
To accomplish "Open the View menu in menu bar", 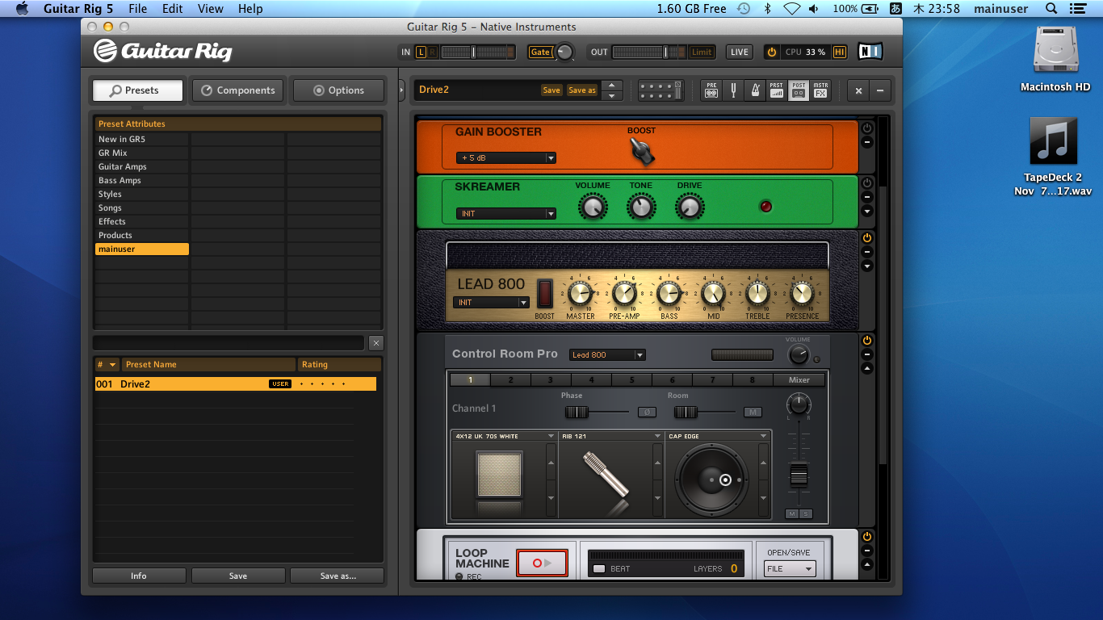I will tap(210, 9).
